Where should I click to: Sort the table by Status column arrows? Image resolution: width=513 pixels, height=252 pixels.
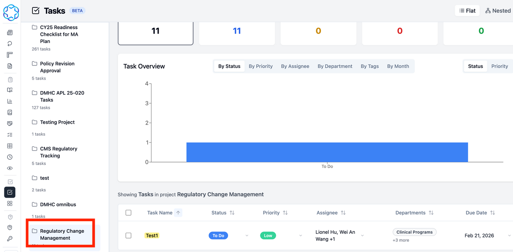[x=232, y=213]
